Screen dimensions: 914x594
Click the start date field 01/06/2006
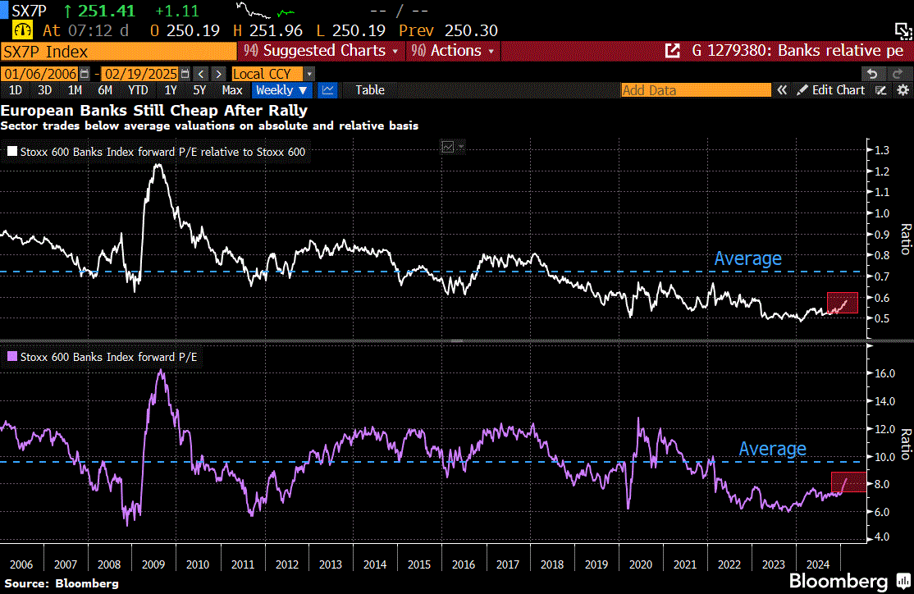pyautogui.click(x=40, y=74)
